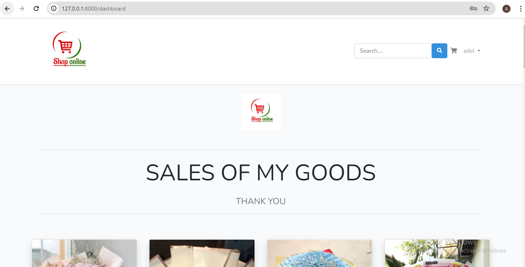Expand the adel user dropdown
The width and height of the screenshot is (525, 267).
click(x=472, y=51)
